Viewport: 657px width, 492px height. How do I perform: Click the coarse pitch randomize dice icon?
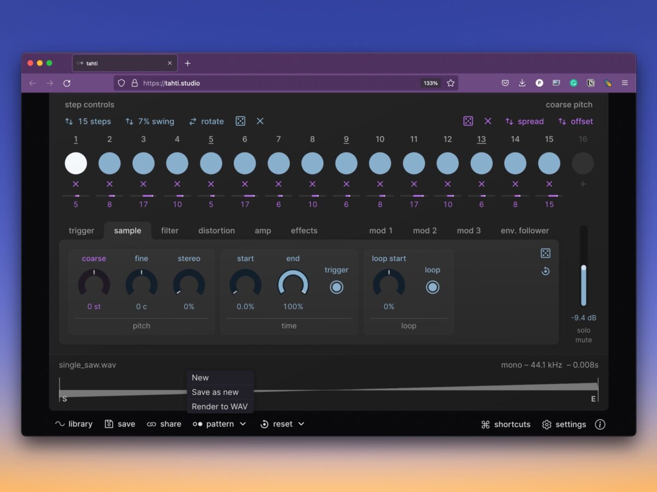point(468,121)
